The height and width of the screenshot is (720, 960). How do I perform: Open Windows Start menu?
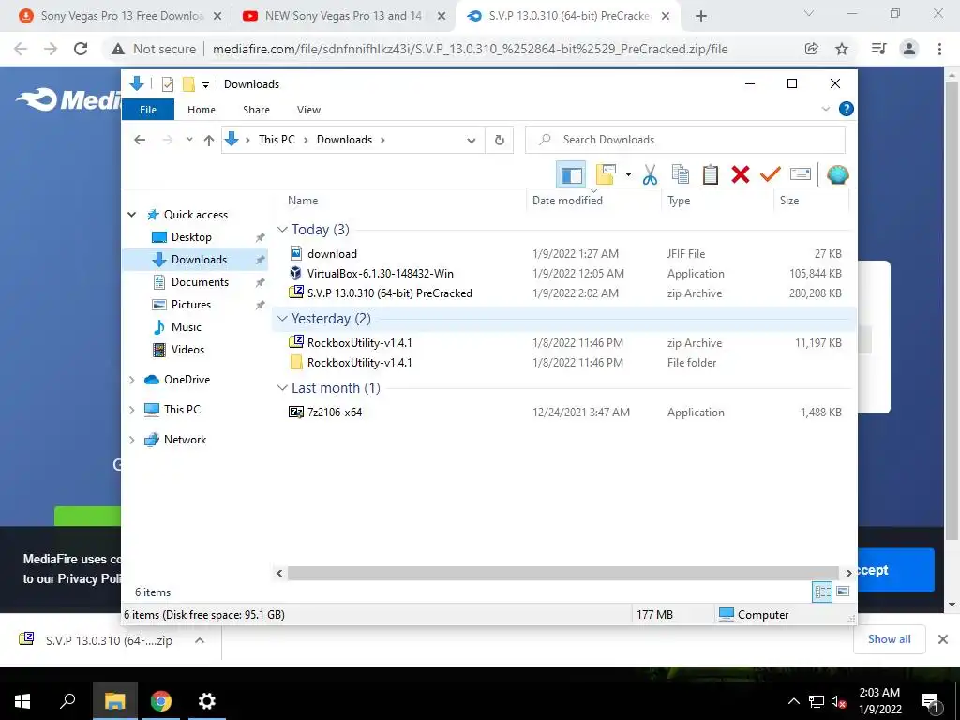point(22,701)
